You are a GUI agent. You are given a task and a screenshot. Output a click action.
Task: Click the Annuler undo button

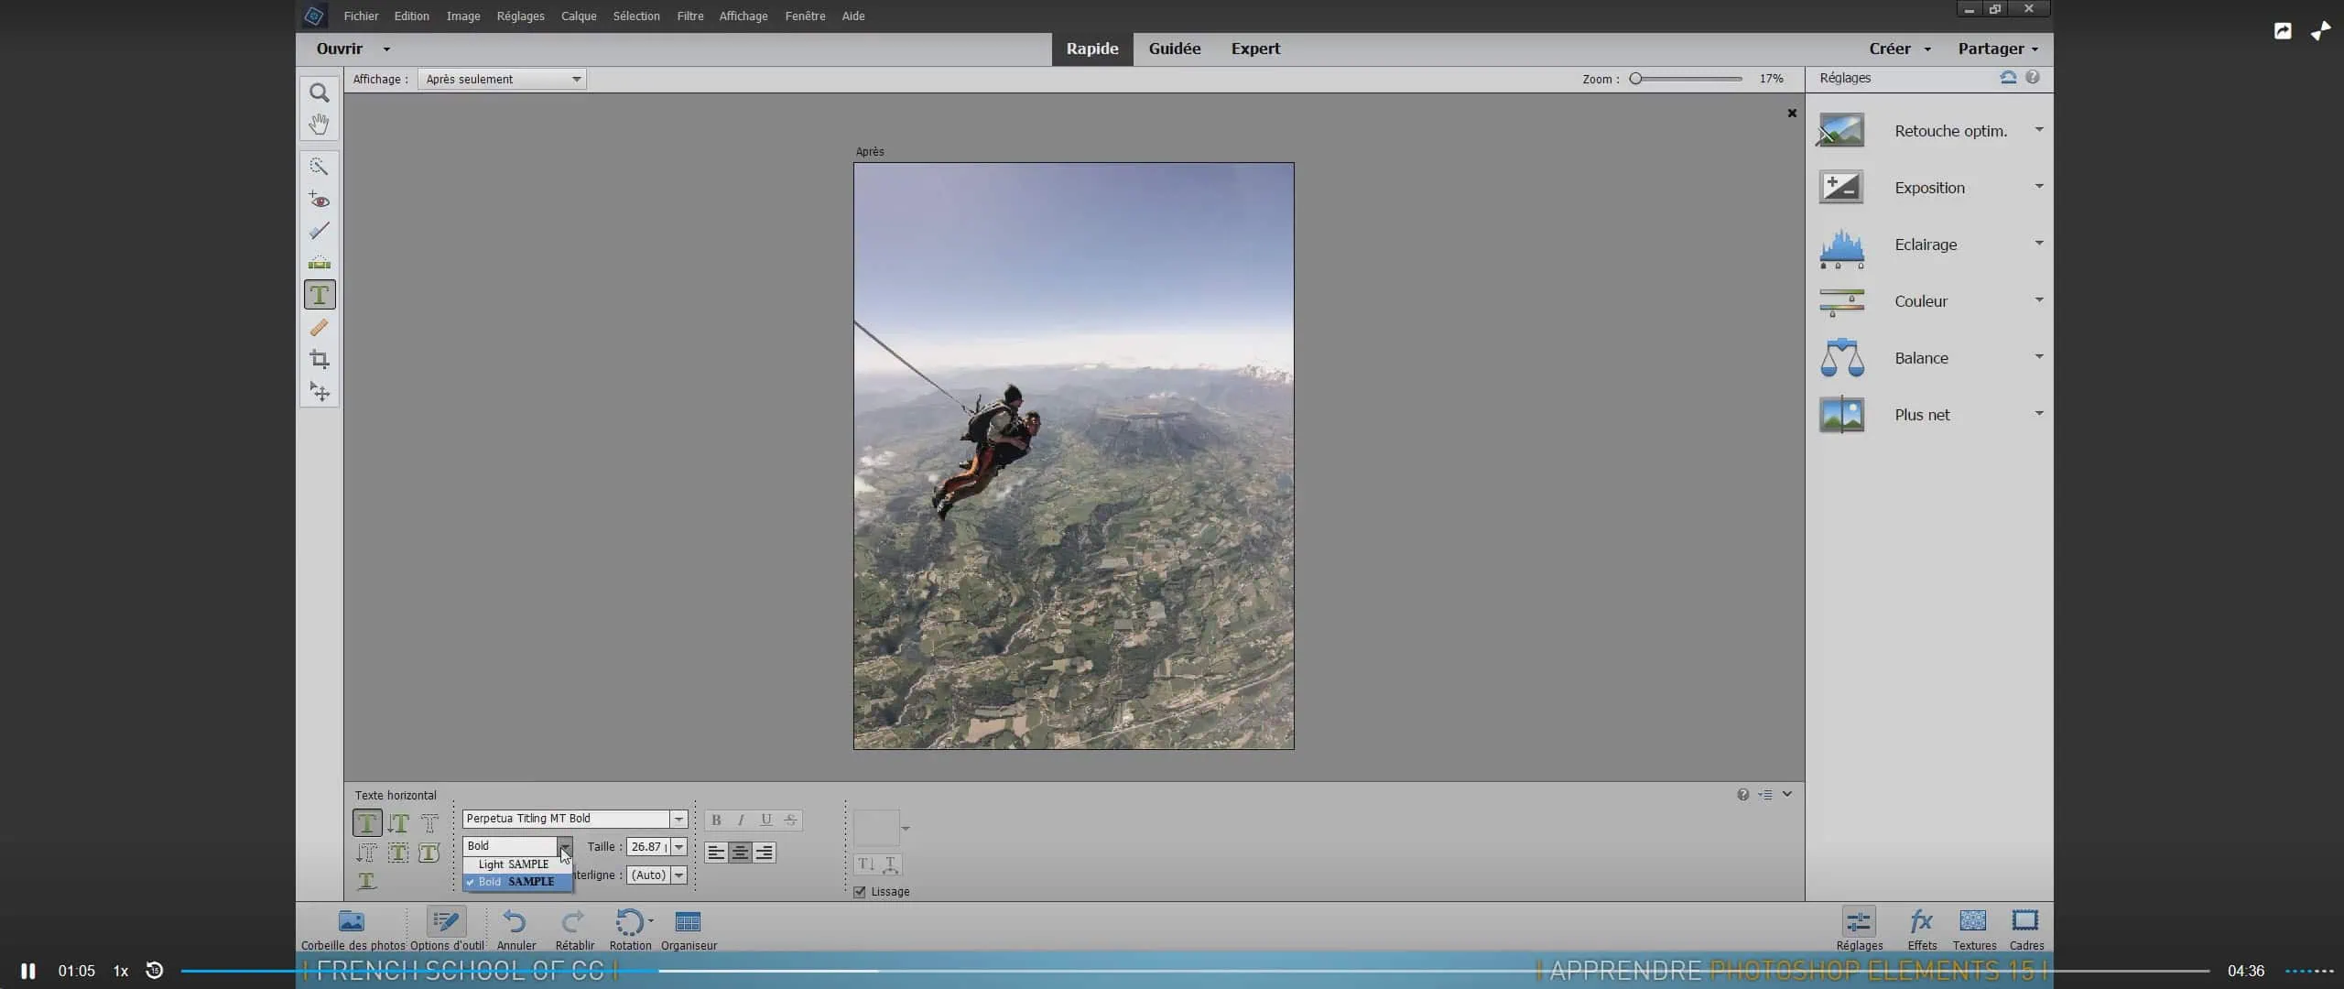515,922
